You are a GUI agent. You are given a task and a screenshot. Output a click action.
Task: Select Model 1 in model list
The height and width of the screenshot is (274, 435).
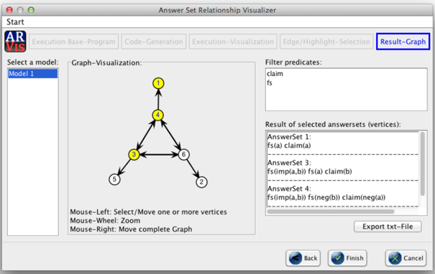pos(33,74)
